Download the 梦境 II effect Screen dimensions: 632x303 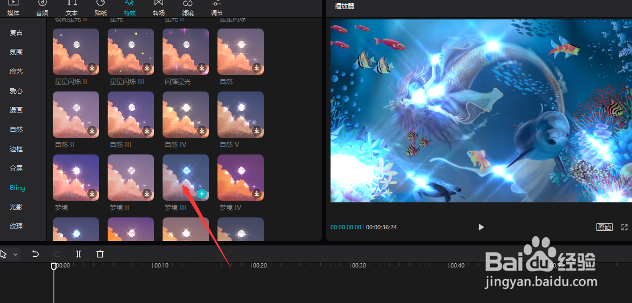click(x=147, y=193)
